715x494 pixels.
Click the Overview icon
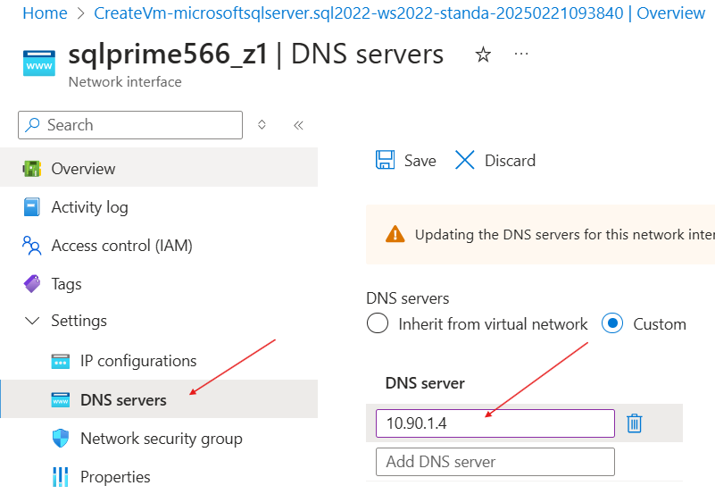pos(32,169)
